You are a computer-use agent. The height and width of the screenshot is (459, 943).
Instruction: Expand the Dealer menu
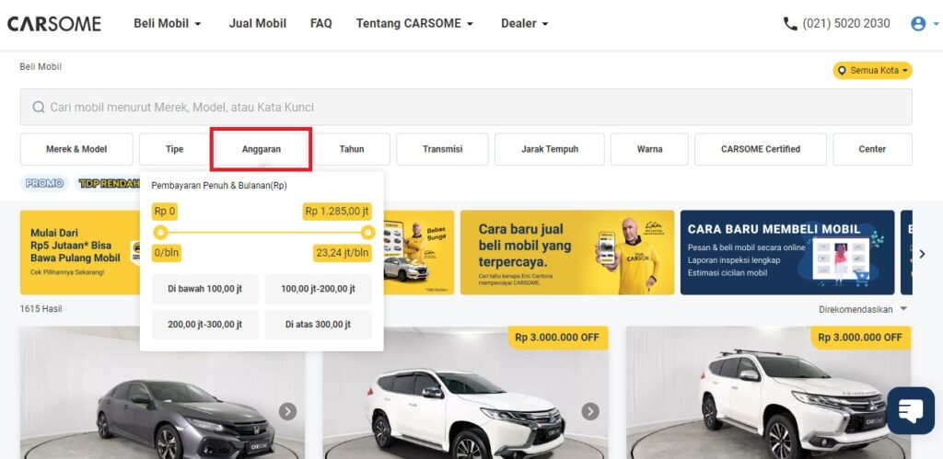(x=524, y=23)
